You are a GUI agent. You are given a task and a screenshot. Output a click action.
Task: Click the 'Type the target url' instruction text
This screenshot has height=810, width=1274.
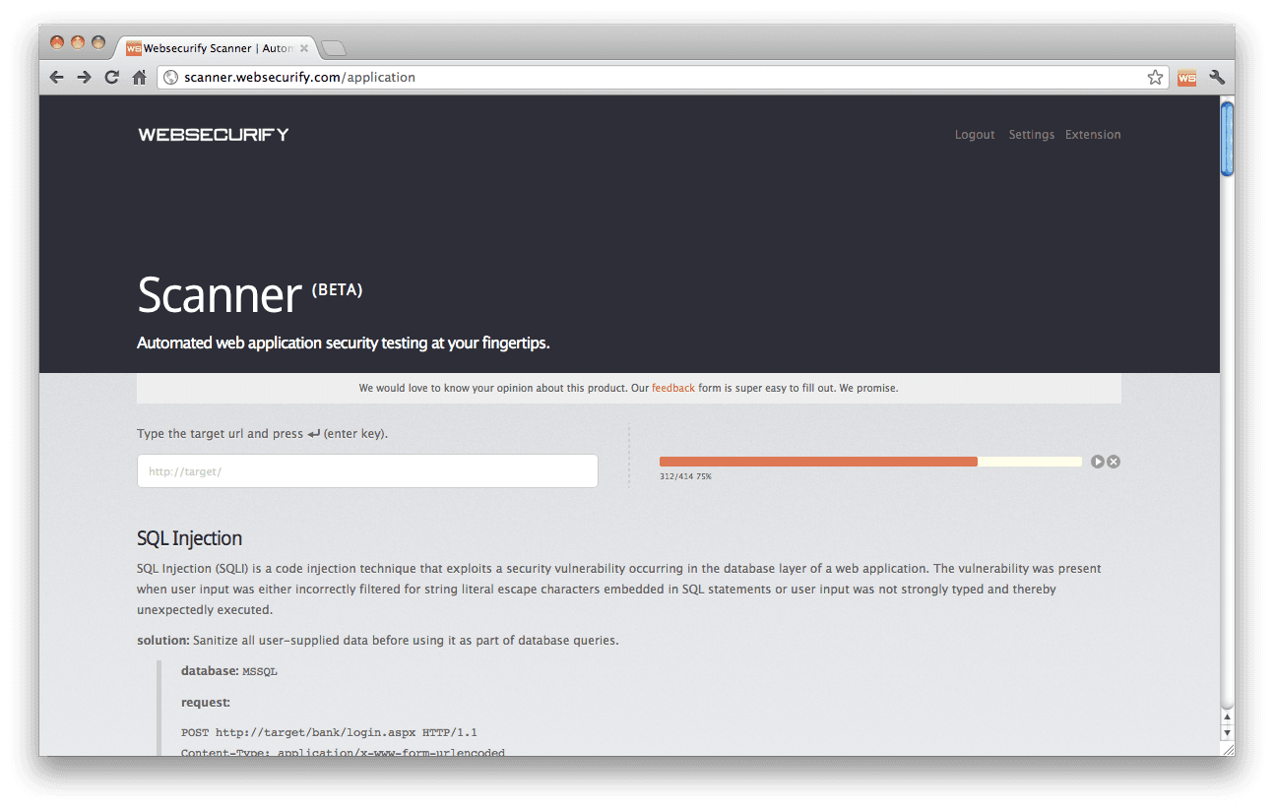tap(262, 434)
